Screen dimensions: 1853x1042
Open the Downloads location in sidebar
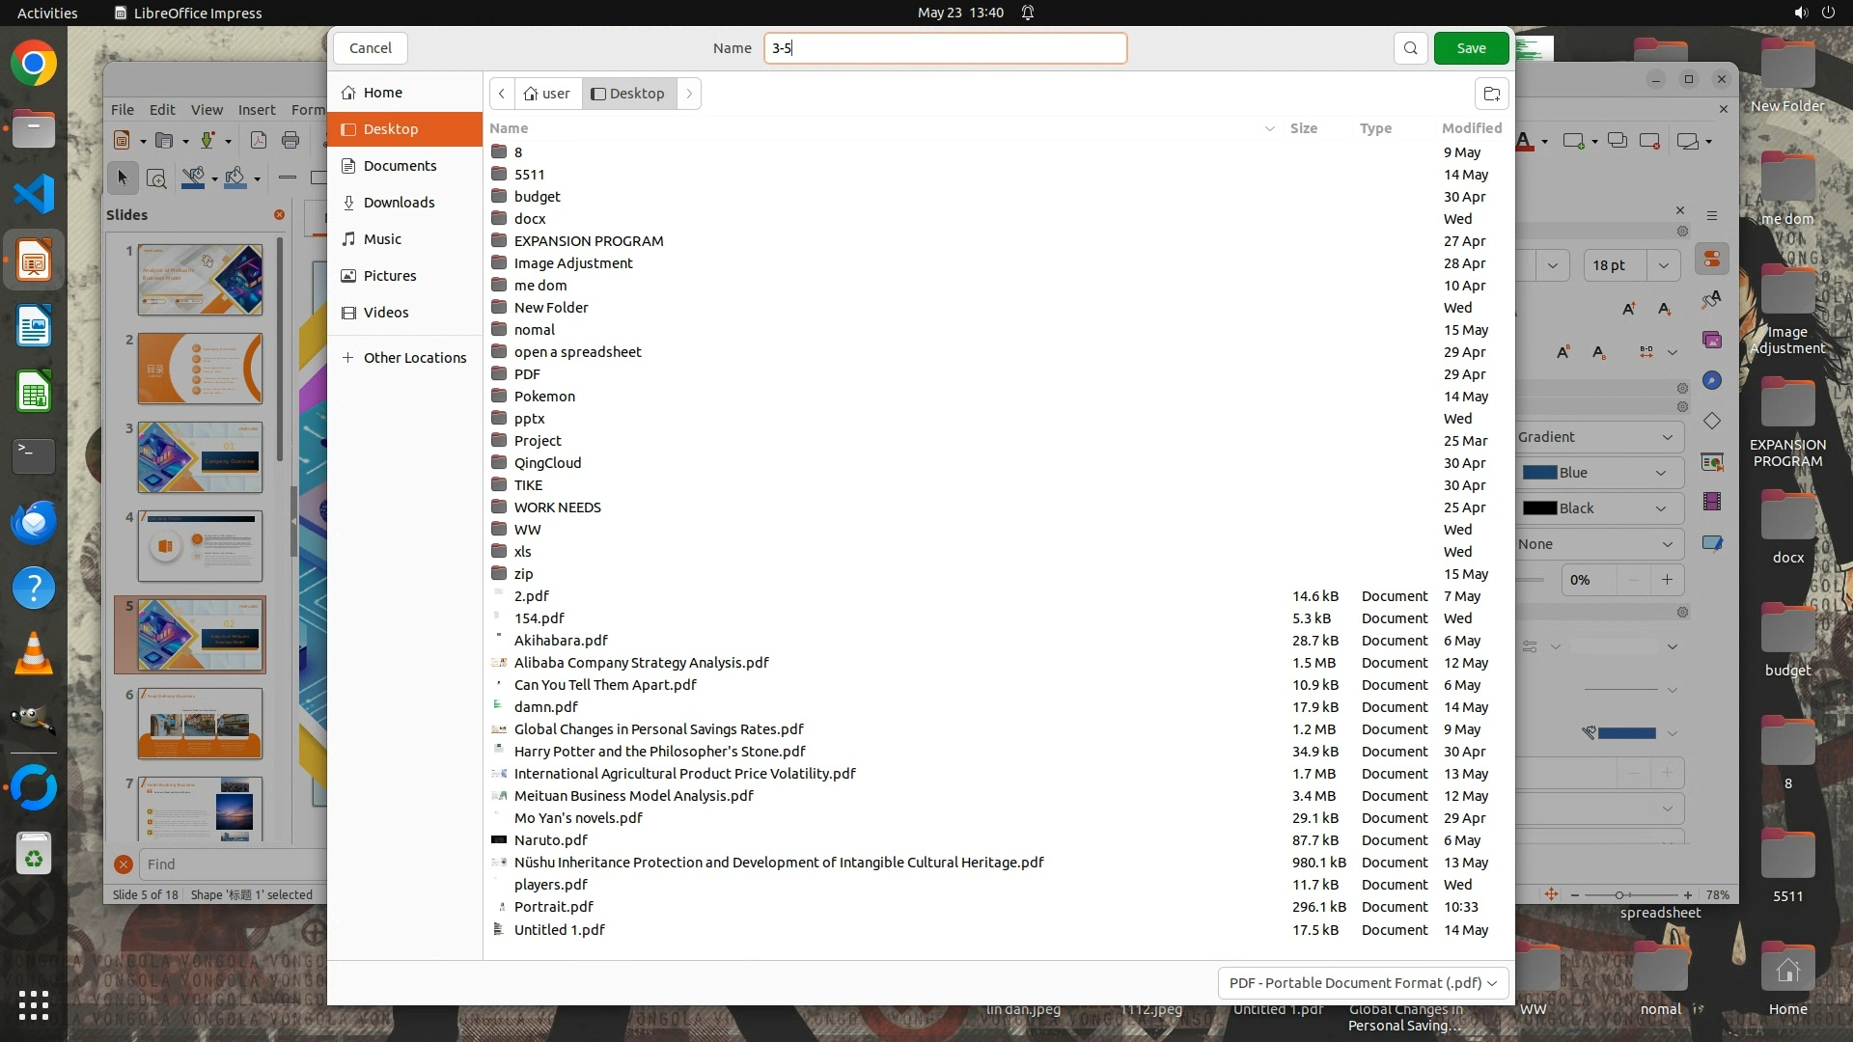tap(399, 203)
